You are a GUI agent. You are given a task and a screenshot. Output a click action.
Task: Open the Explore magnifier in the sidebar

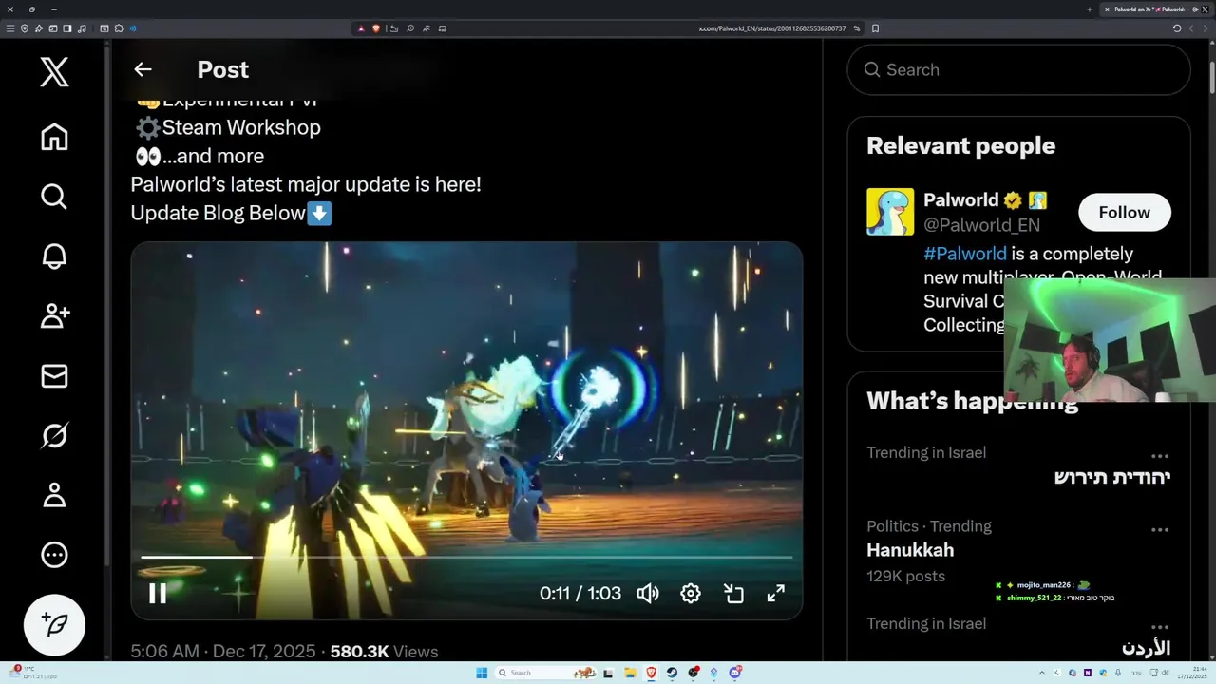pyautogui.click(x=54, y=197)
